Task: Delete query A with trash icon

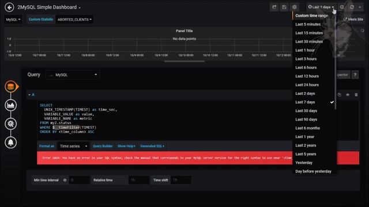Action: [x=356, y=94]
